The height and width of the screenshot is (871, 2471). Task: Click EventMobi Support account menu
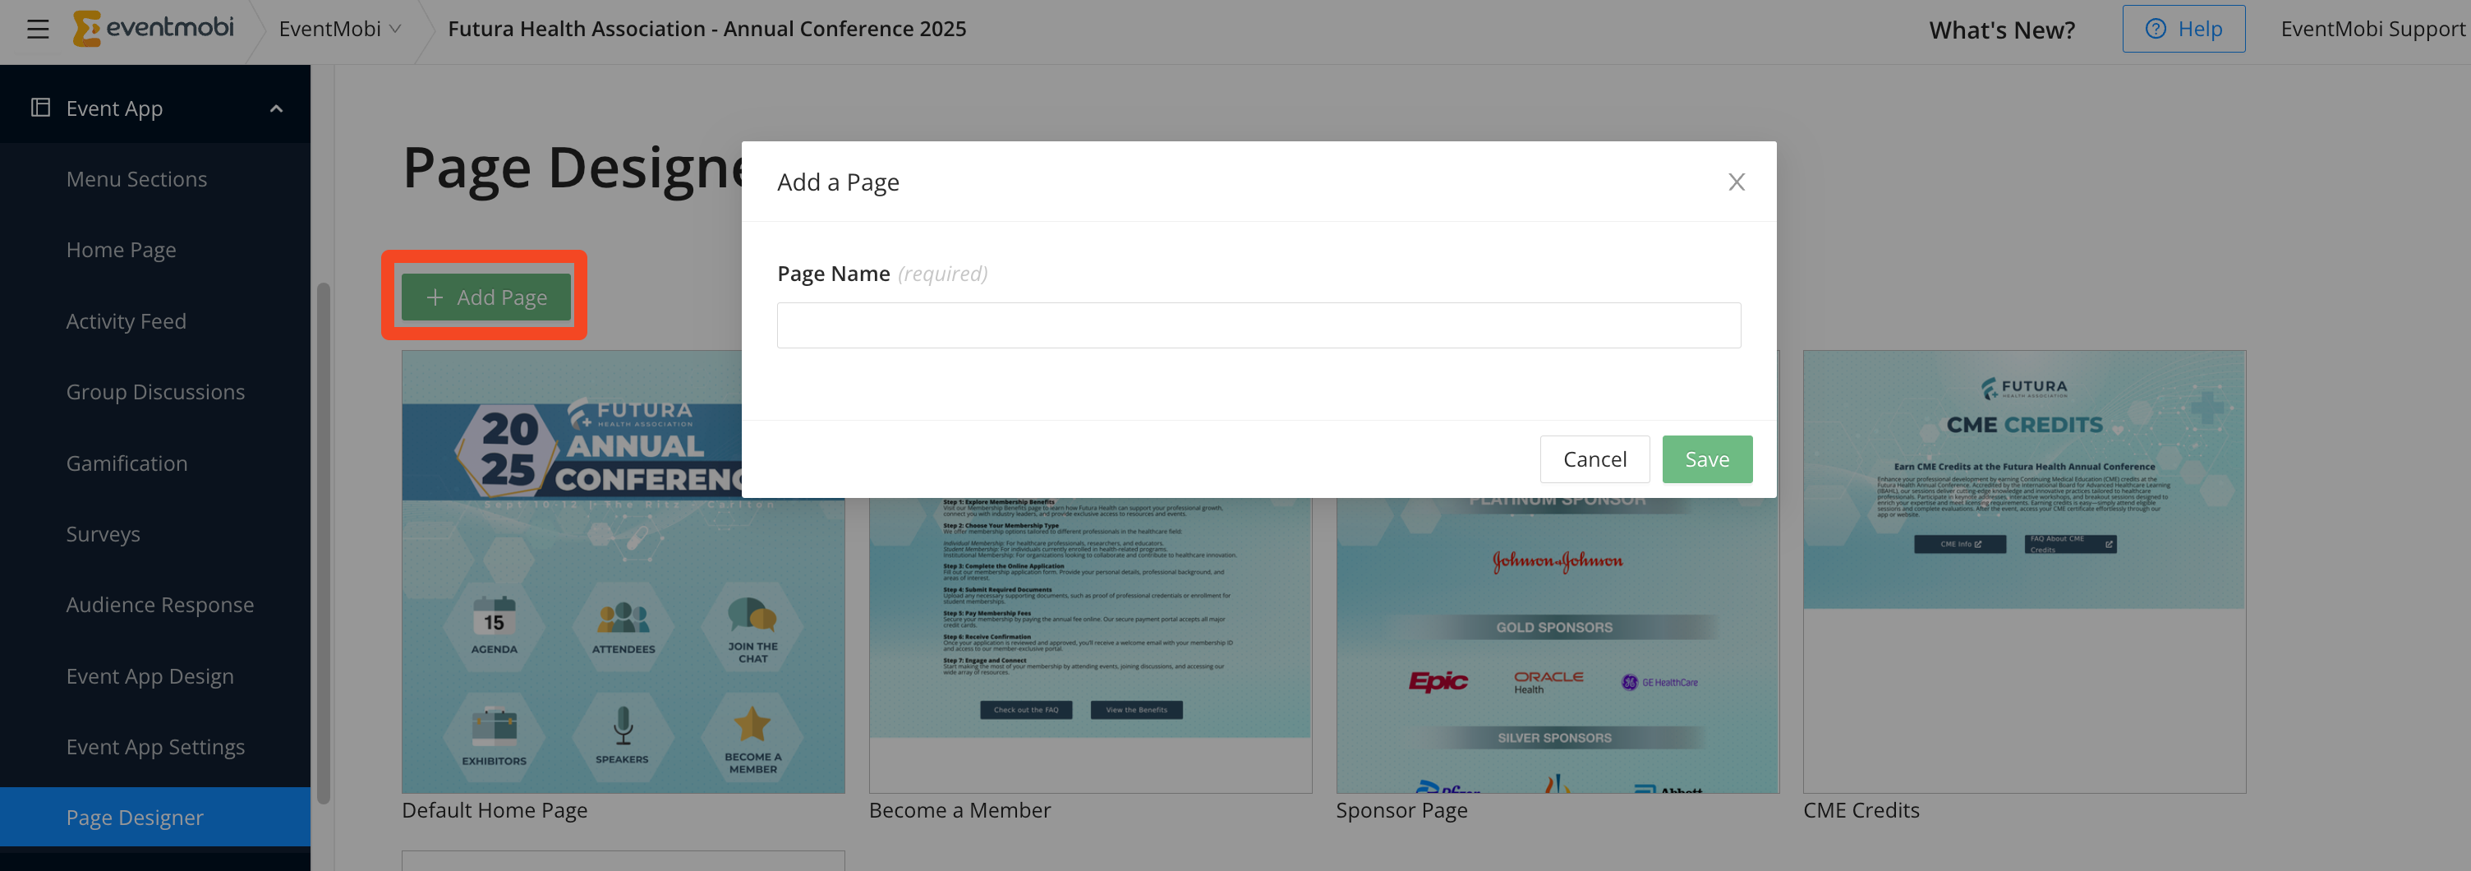click(x=2372, y=29)
